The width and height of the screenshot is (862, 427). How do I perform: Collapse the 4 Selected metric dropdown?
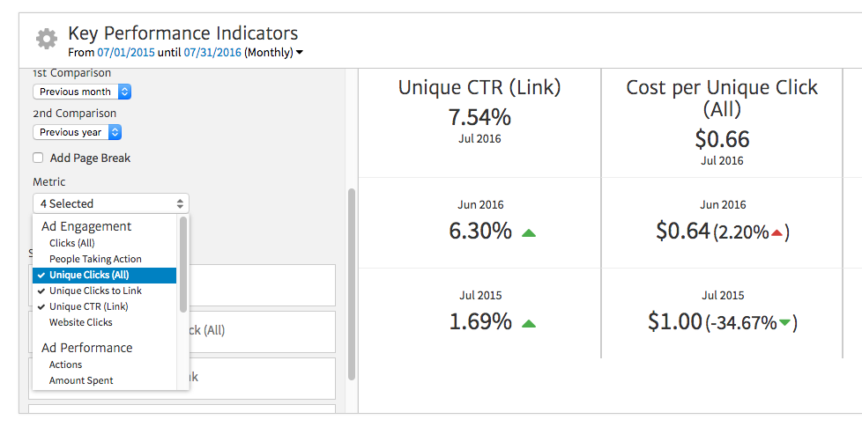click(x=110, y=203)
